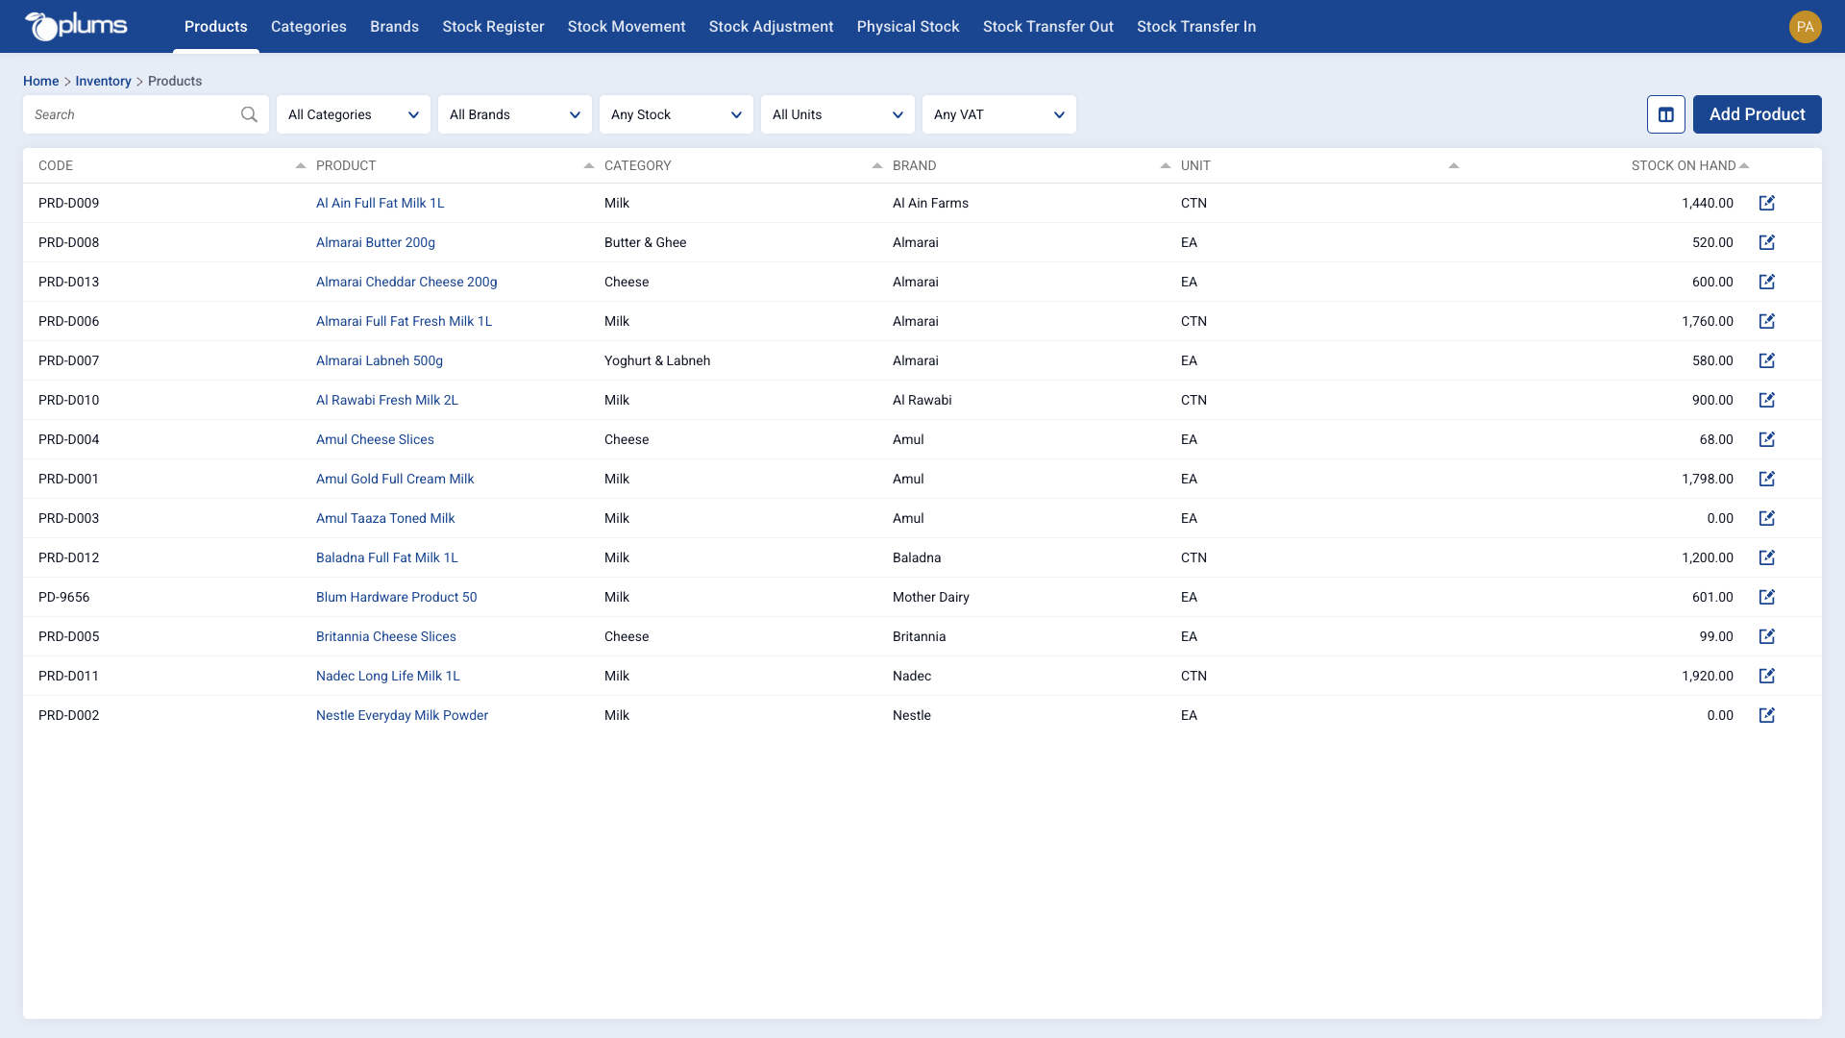The height and width of the screenshot is (1038, 1845).
Task: Sort by the STOCK ON HAND arrow
Action: [x=1744, y=165]
